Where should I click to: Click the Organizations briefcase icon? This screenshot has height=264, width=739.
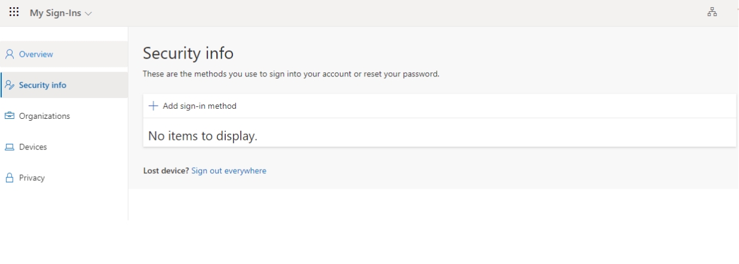tap(10, 116)
